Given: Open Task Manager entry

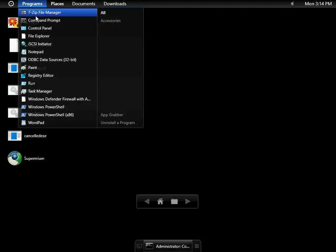Looking at the screenshot, I should [x=58, y=91].
